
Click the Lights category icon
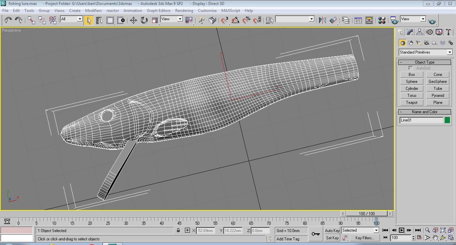[x=419, y=43]
